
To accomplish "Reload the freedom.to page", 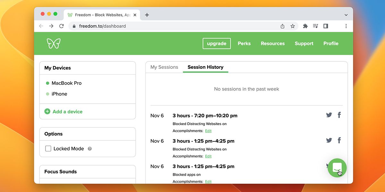I will [x=62, y=26].
